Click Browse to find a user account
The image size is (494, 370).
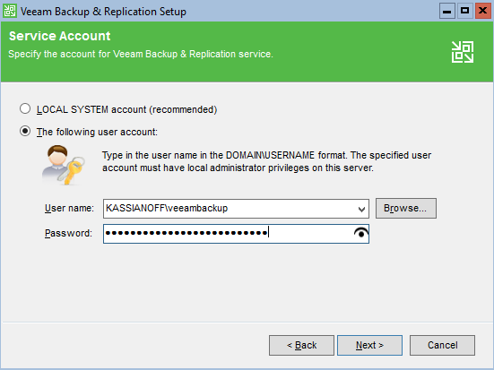coord(406,208)
